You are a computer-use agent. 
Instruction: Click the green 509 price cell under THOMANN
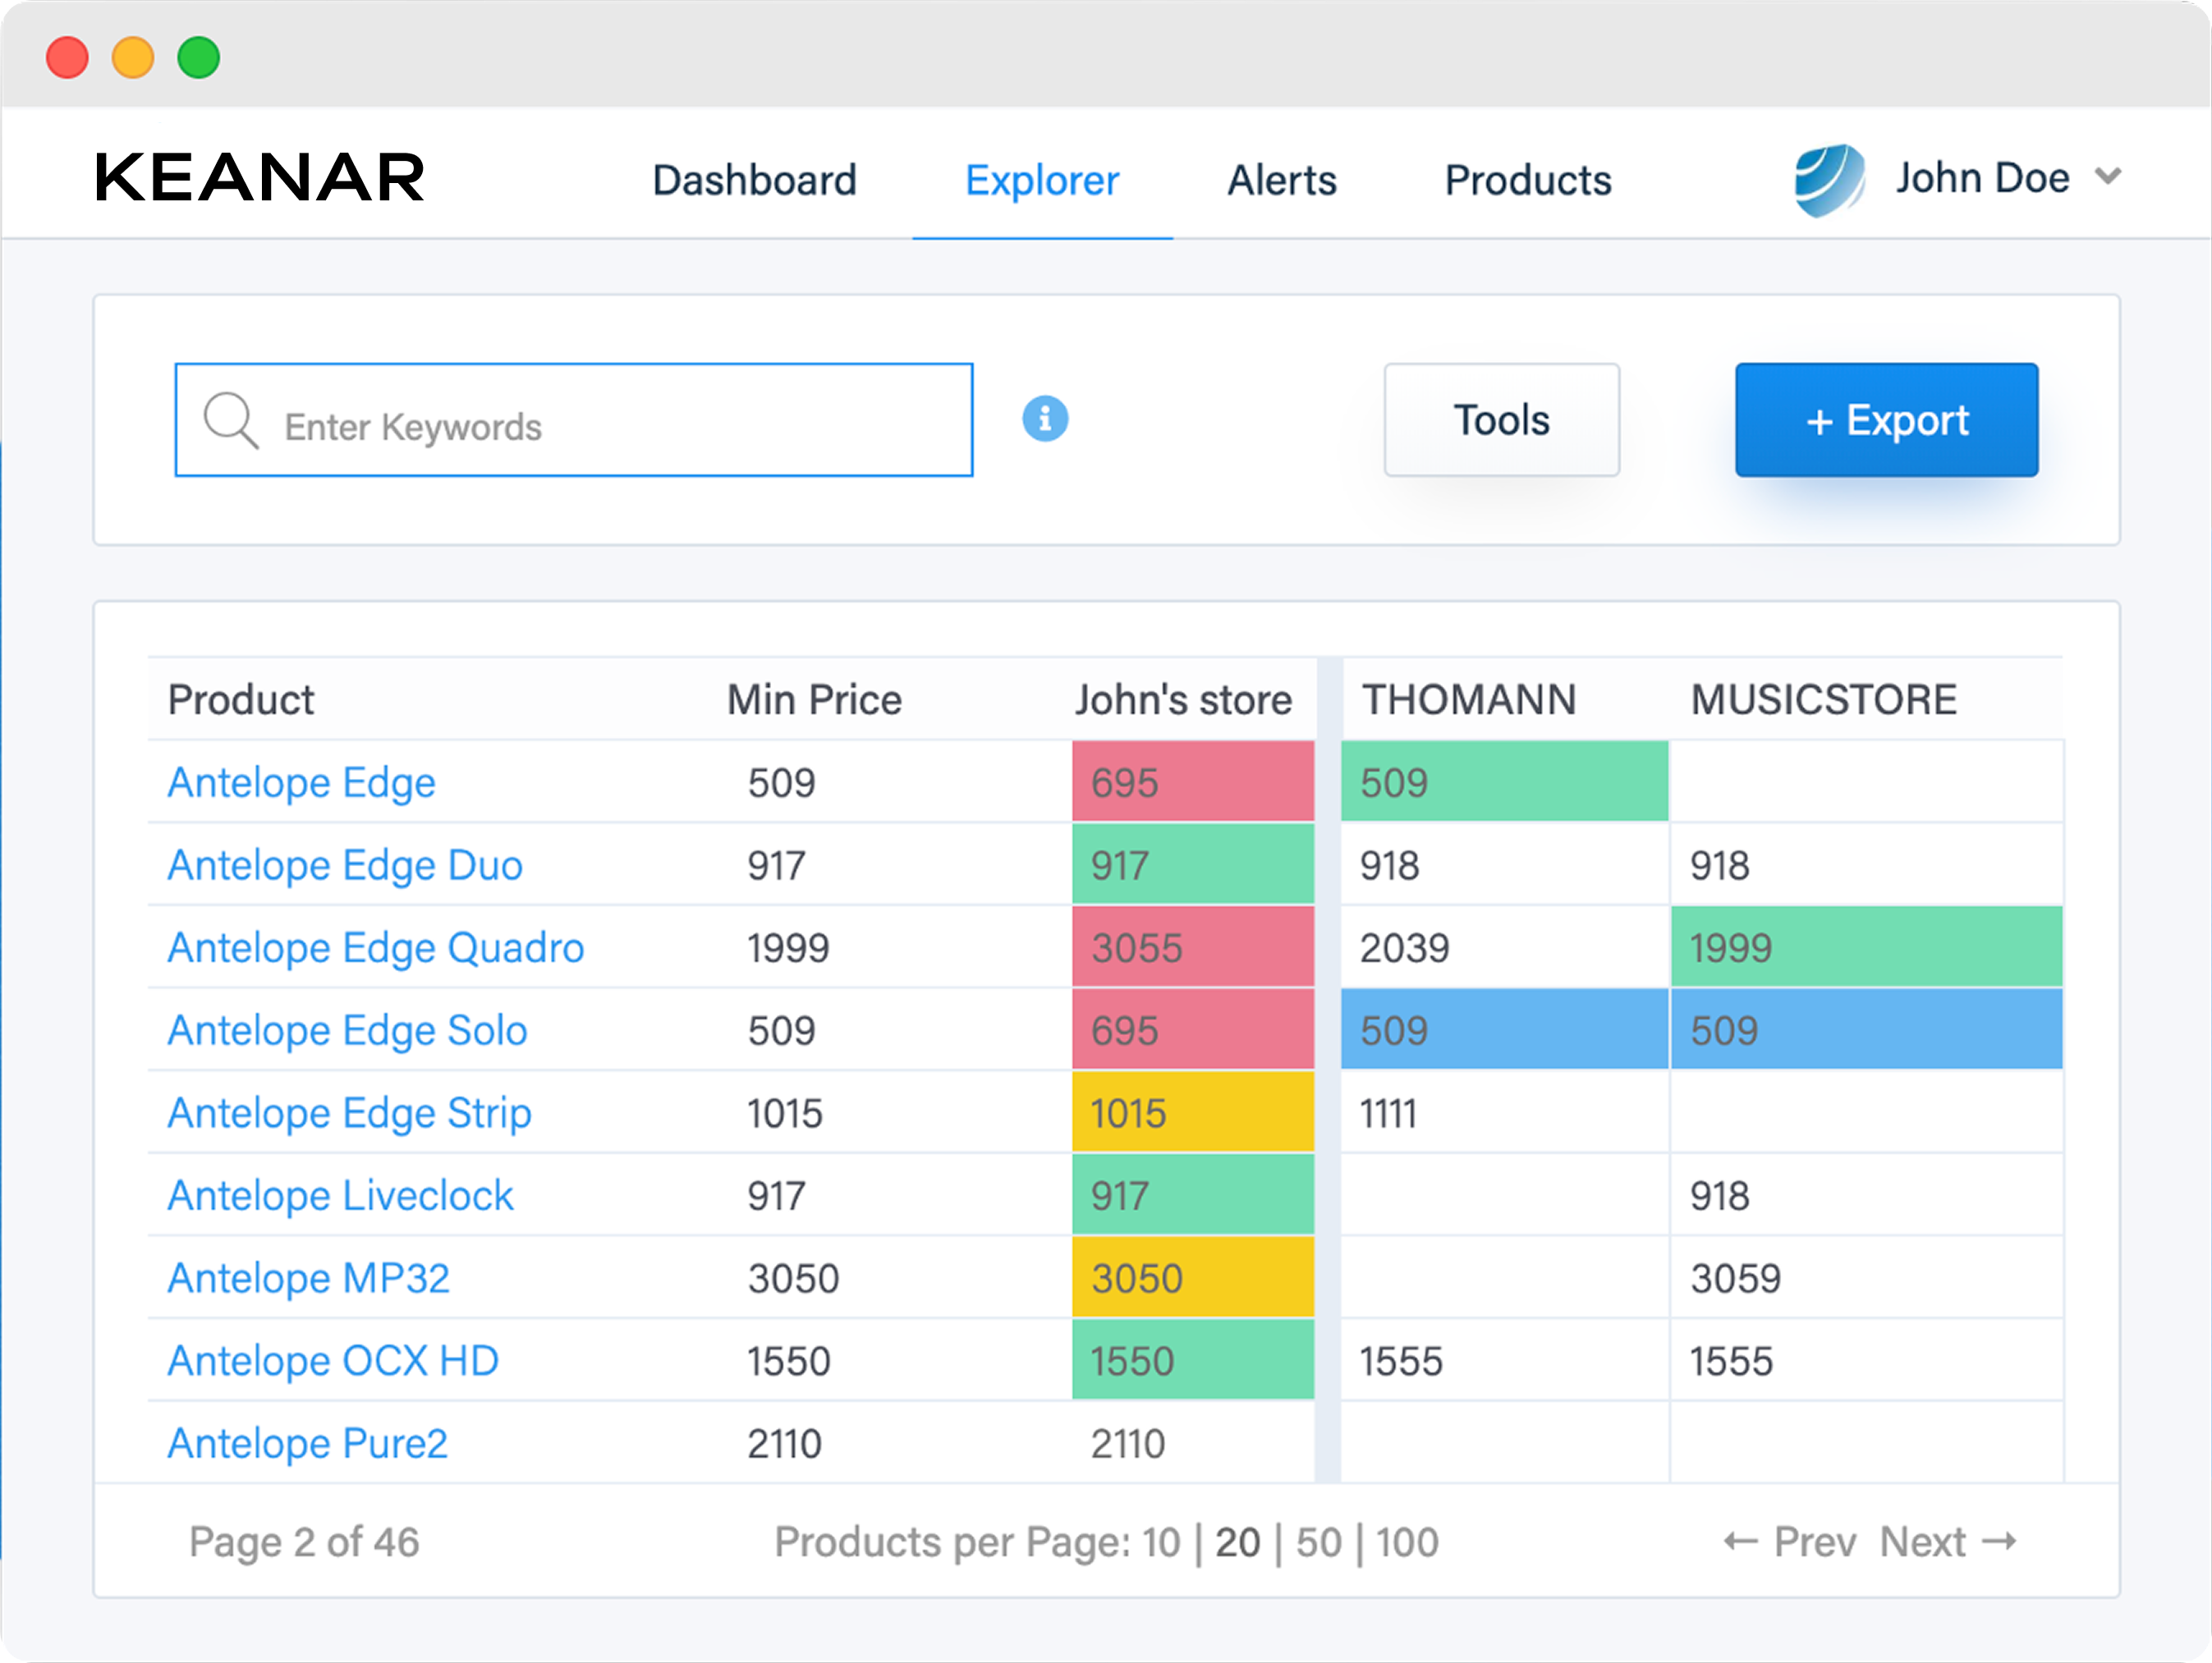pyautogui.click(x=1503, y=782)
